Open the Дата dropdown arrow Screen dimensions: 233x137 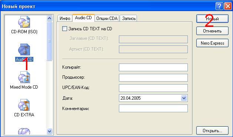[x=184, y=98]
